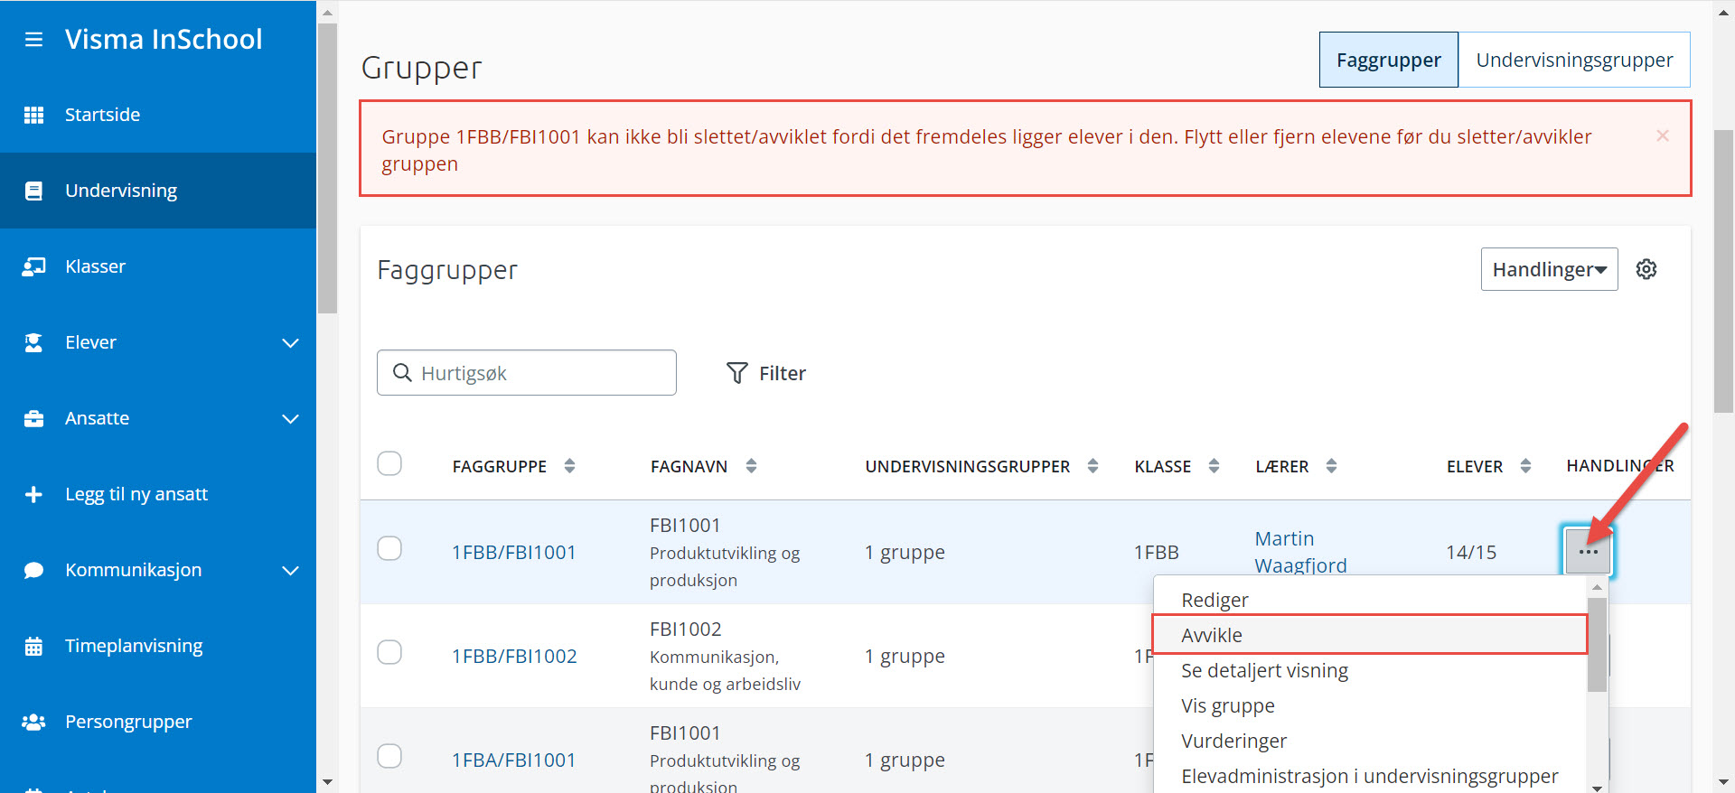
Task: Click the Elever student icon
Action: [x=33, y=342]
